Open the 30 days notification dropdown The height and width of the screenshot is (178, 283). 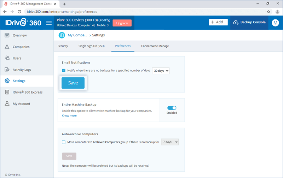click(x=161, y=71)
